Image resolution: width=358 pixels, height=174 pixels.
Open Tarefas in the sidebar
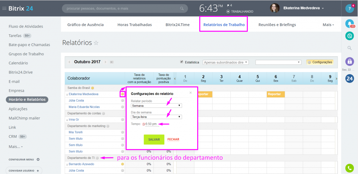click(x=15, y=36)
